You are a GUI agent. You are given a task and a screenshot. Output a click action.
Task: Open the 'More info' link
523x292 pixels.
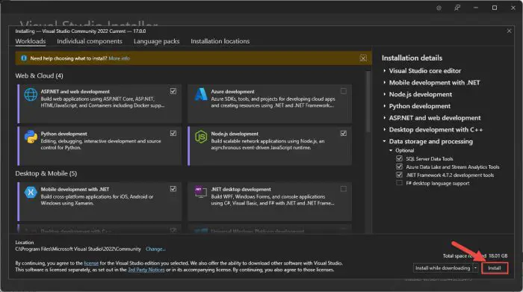(119, 58)
